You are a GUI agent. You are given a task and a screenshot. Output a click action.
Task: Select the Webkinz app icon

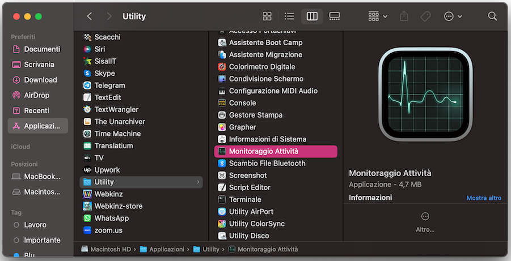coord(87,194)
